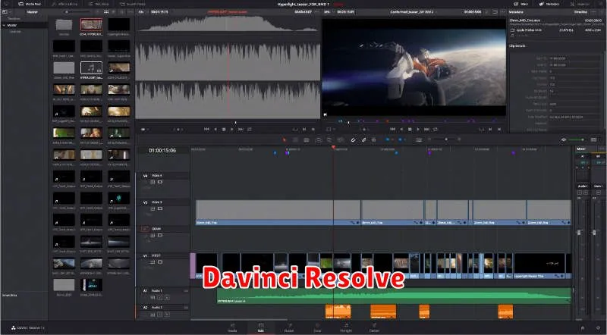
Task: Collapse the Master bin tree arrow
Action: [x=4, y=25]
